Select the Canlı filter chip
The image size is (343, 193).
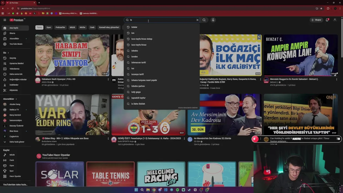click(92, 27)
